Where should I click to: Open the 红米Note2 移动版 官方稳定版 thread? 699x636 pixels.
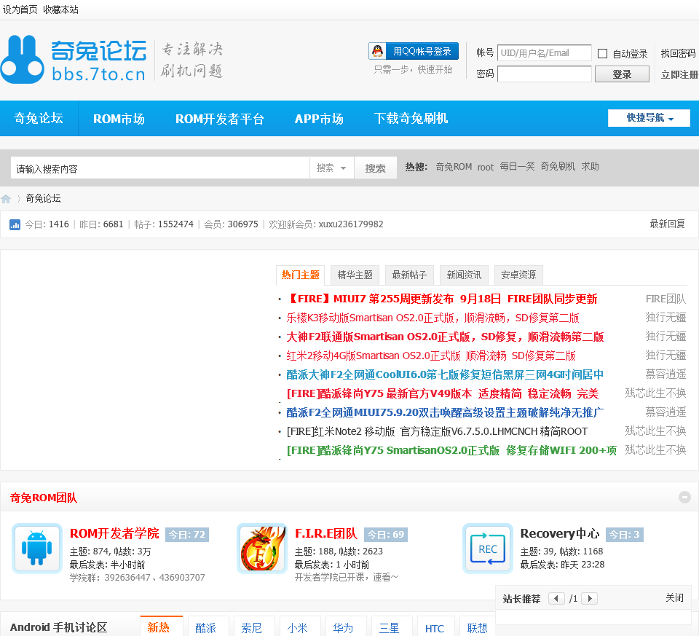point(438,432)
